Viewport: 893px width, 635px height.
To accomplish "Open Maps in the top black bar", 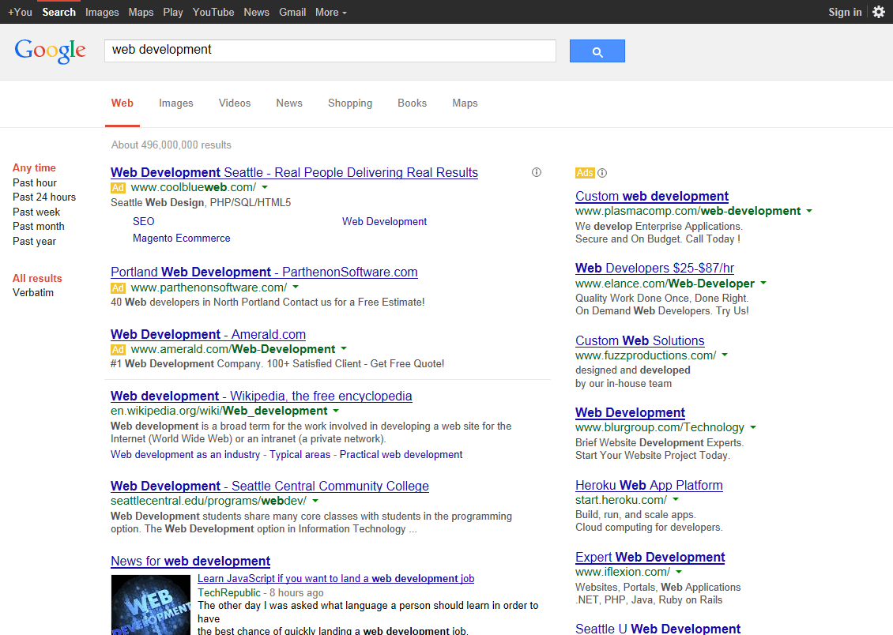I will click(x=141, y=12).
